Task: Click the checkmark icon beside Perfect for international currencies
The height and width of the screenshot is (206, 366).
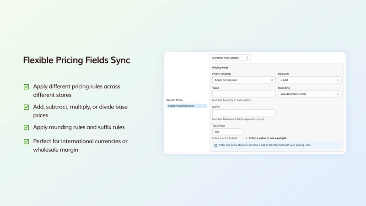Action: (27, 141)
